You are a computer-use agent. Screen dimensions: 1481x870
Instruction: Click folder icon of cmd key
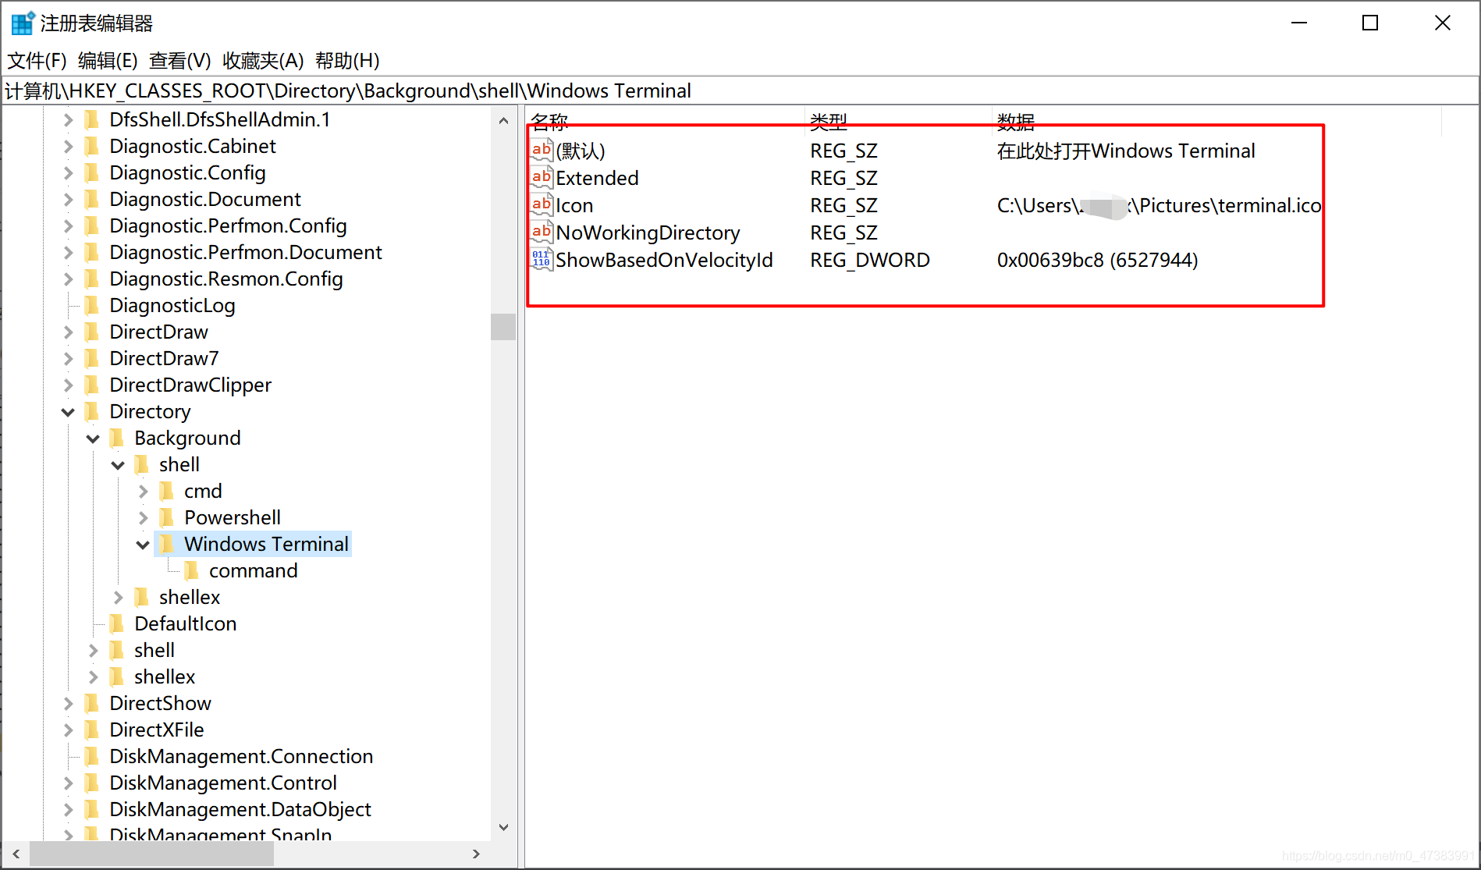coord(167,491)
